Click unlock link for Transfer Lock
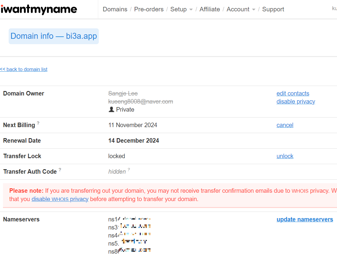This screenshot has height=259, width=337. coord(285,156)
